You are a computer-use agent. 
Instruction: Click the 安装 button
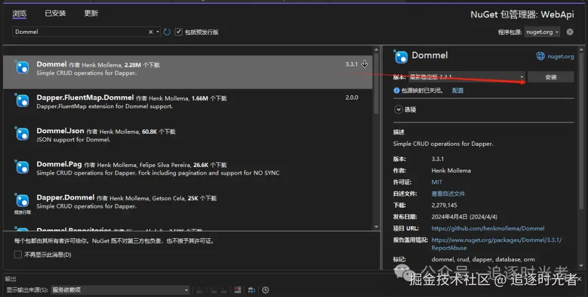point(551,77)
